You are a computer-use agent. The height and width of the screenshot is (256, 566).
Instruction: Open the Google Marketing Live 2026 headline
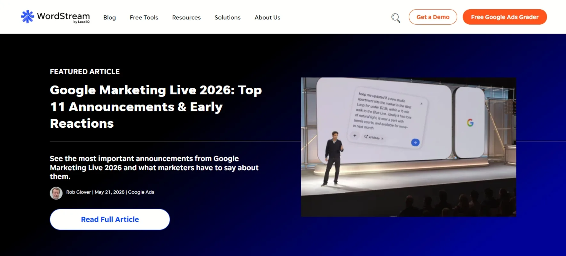pos(156,107)
